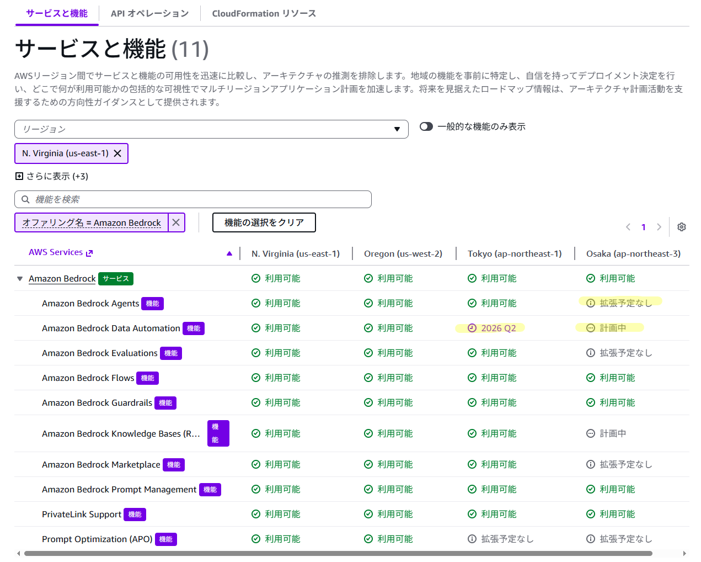
Task: Expand さらに表示 (+3) regions
Action: (x=52, y=176)
